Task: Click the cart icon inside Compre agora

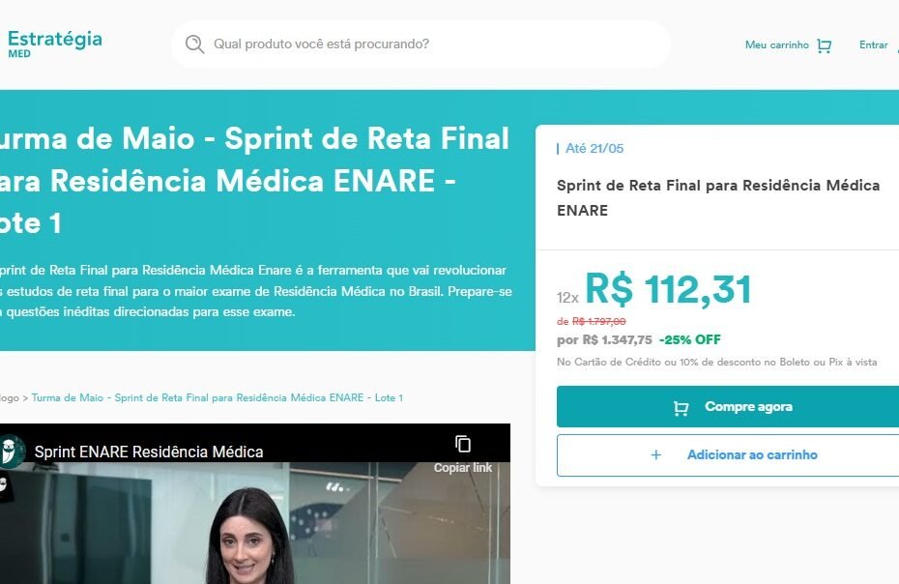Action: click(x=681, y=408)
